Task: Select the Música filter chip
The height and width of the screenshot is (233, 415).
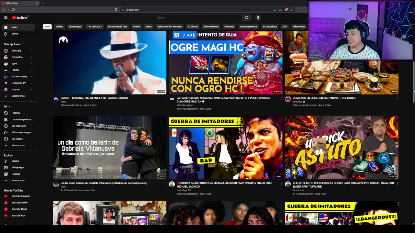Action: 59,27
